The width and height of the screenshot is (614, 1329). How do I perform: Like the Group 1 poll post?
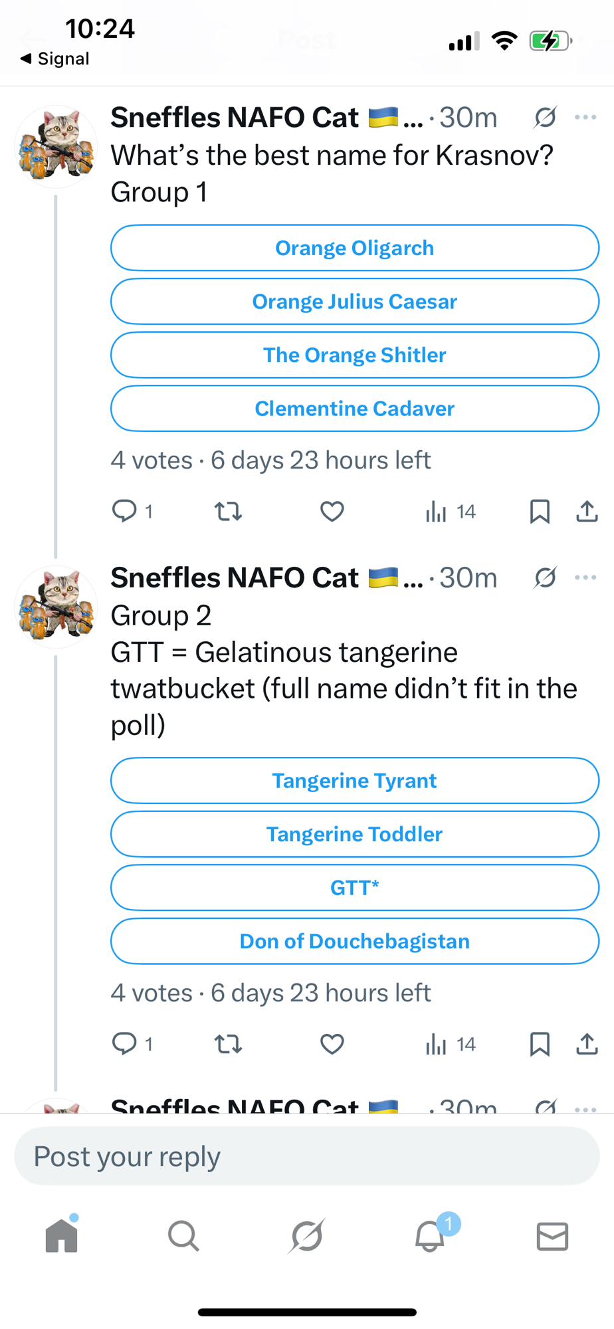coord(332,511)
